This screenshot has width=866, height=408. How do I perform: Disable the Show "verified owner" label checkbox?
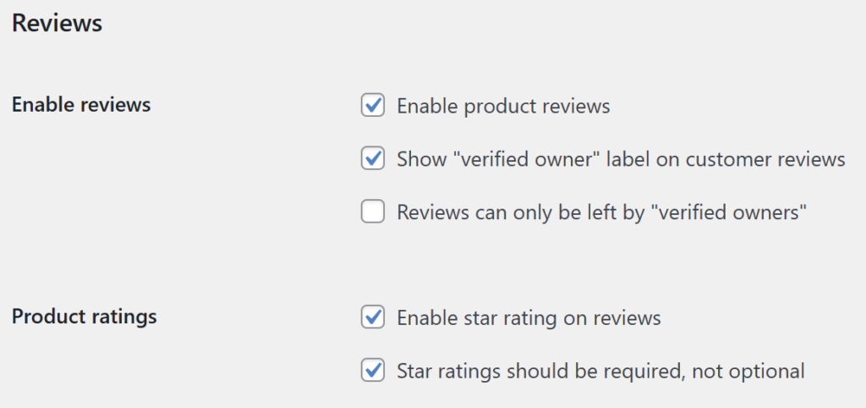tap(373, 158)
